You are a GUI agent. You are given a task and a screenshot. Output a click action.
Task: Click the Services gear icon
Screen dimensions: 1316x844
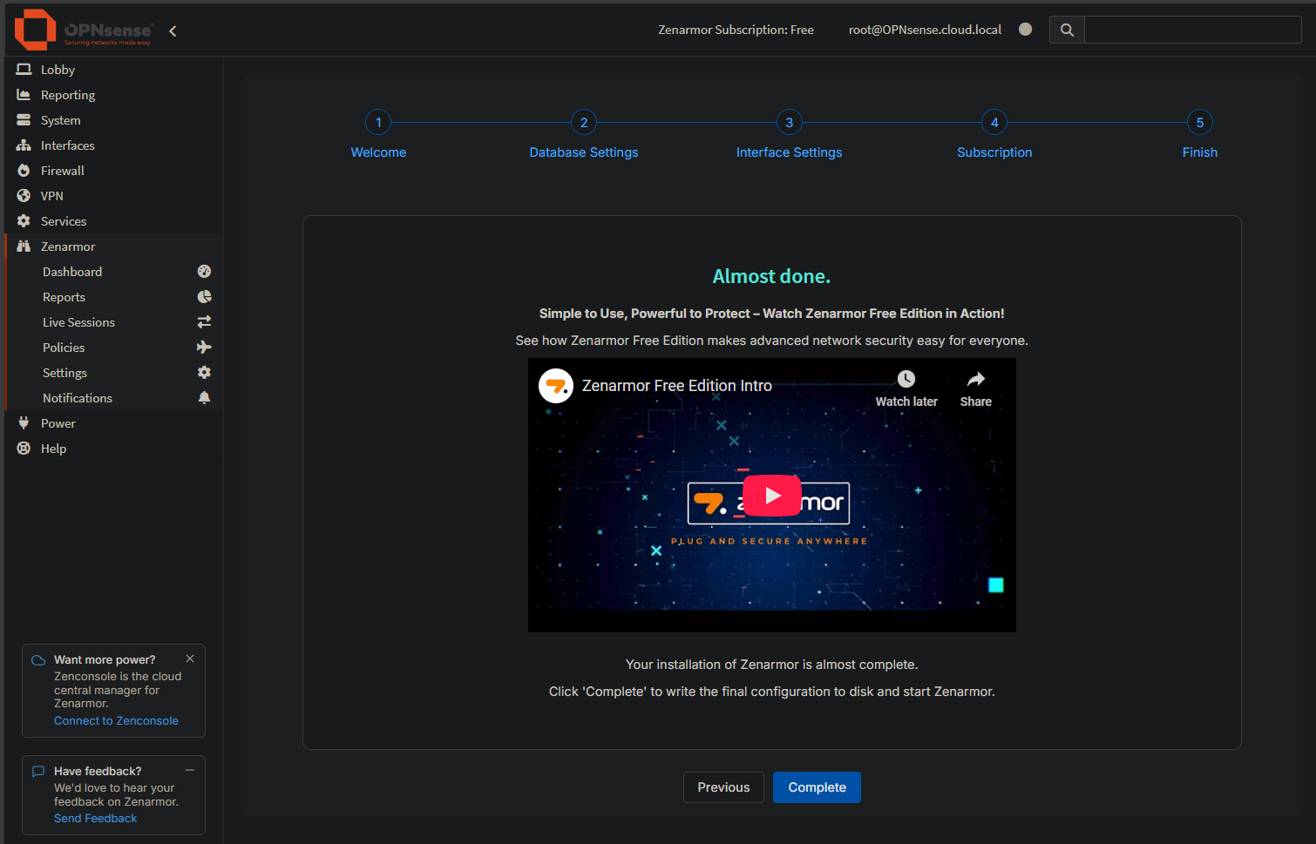coord(24,220)
